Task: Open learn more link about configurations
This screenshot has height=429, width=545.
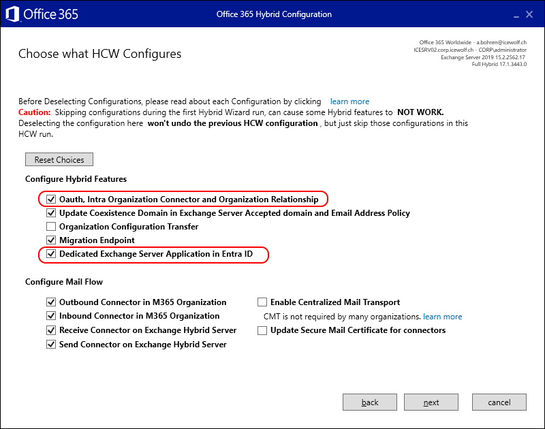Action: point(349,101)
